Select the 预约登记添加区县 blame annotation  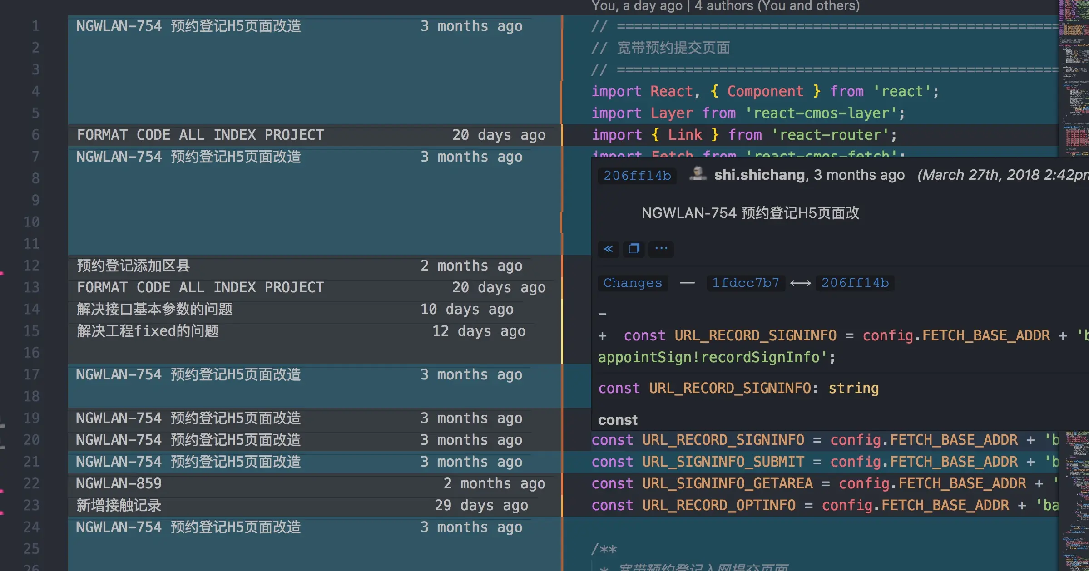[x=133, y=266]
